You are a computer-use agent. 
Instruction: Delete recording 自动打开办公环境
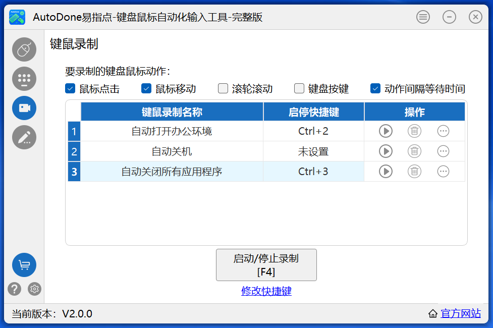pos(414,131)
